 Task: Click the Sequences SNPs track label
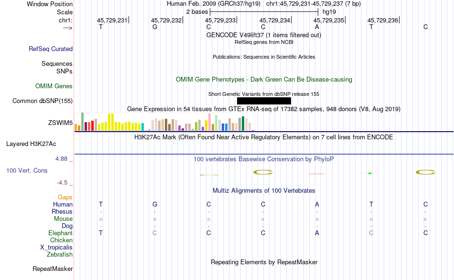[x=57, y=67]
